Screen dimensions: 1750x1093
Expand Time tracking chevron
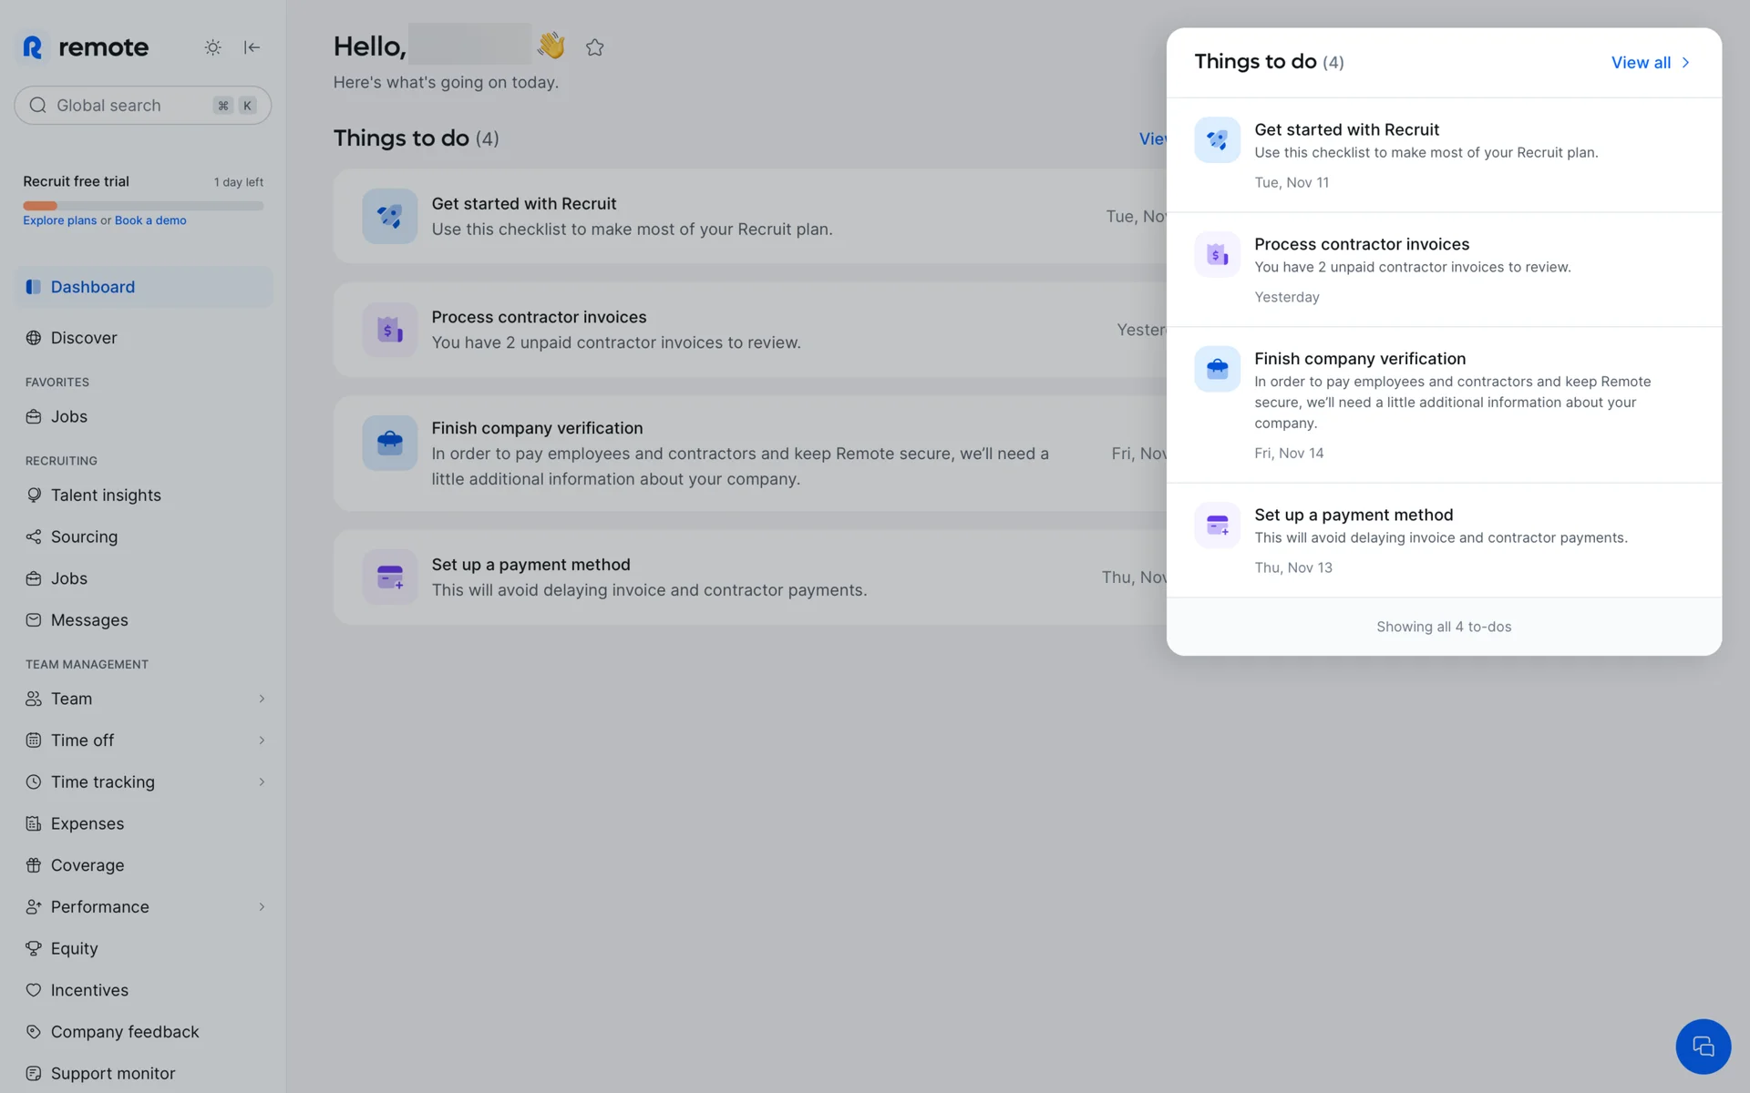(262, 782)
